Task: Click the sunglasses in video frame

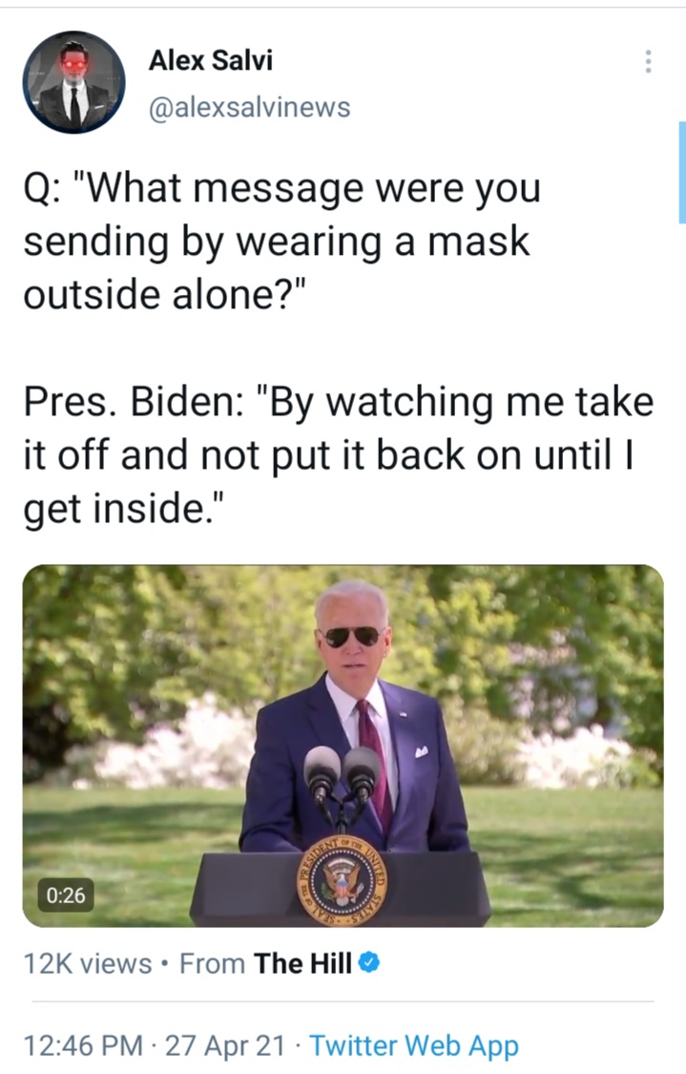Action: pos(353,637)
